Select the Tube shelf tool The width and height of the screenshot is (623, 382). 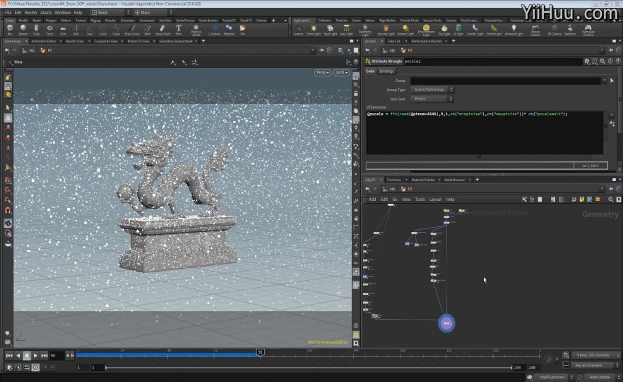click(x=36, y=30)
